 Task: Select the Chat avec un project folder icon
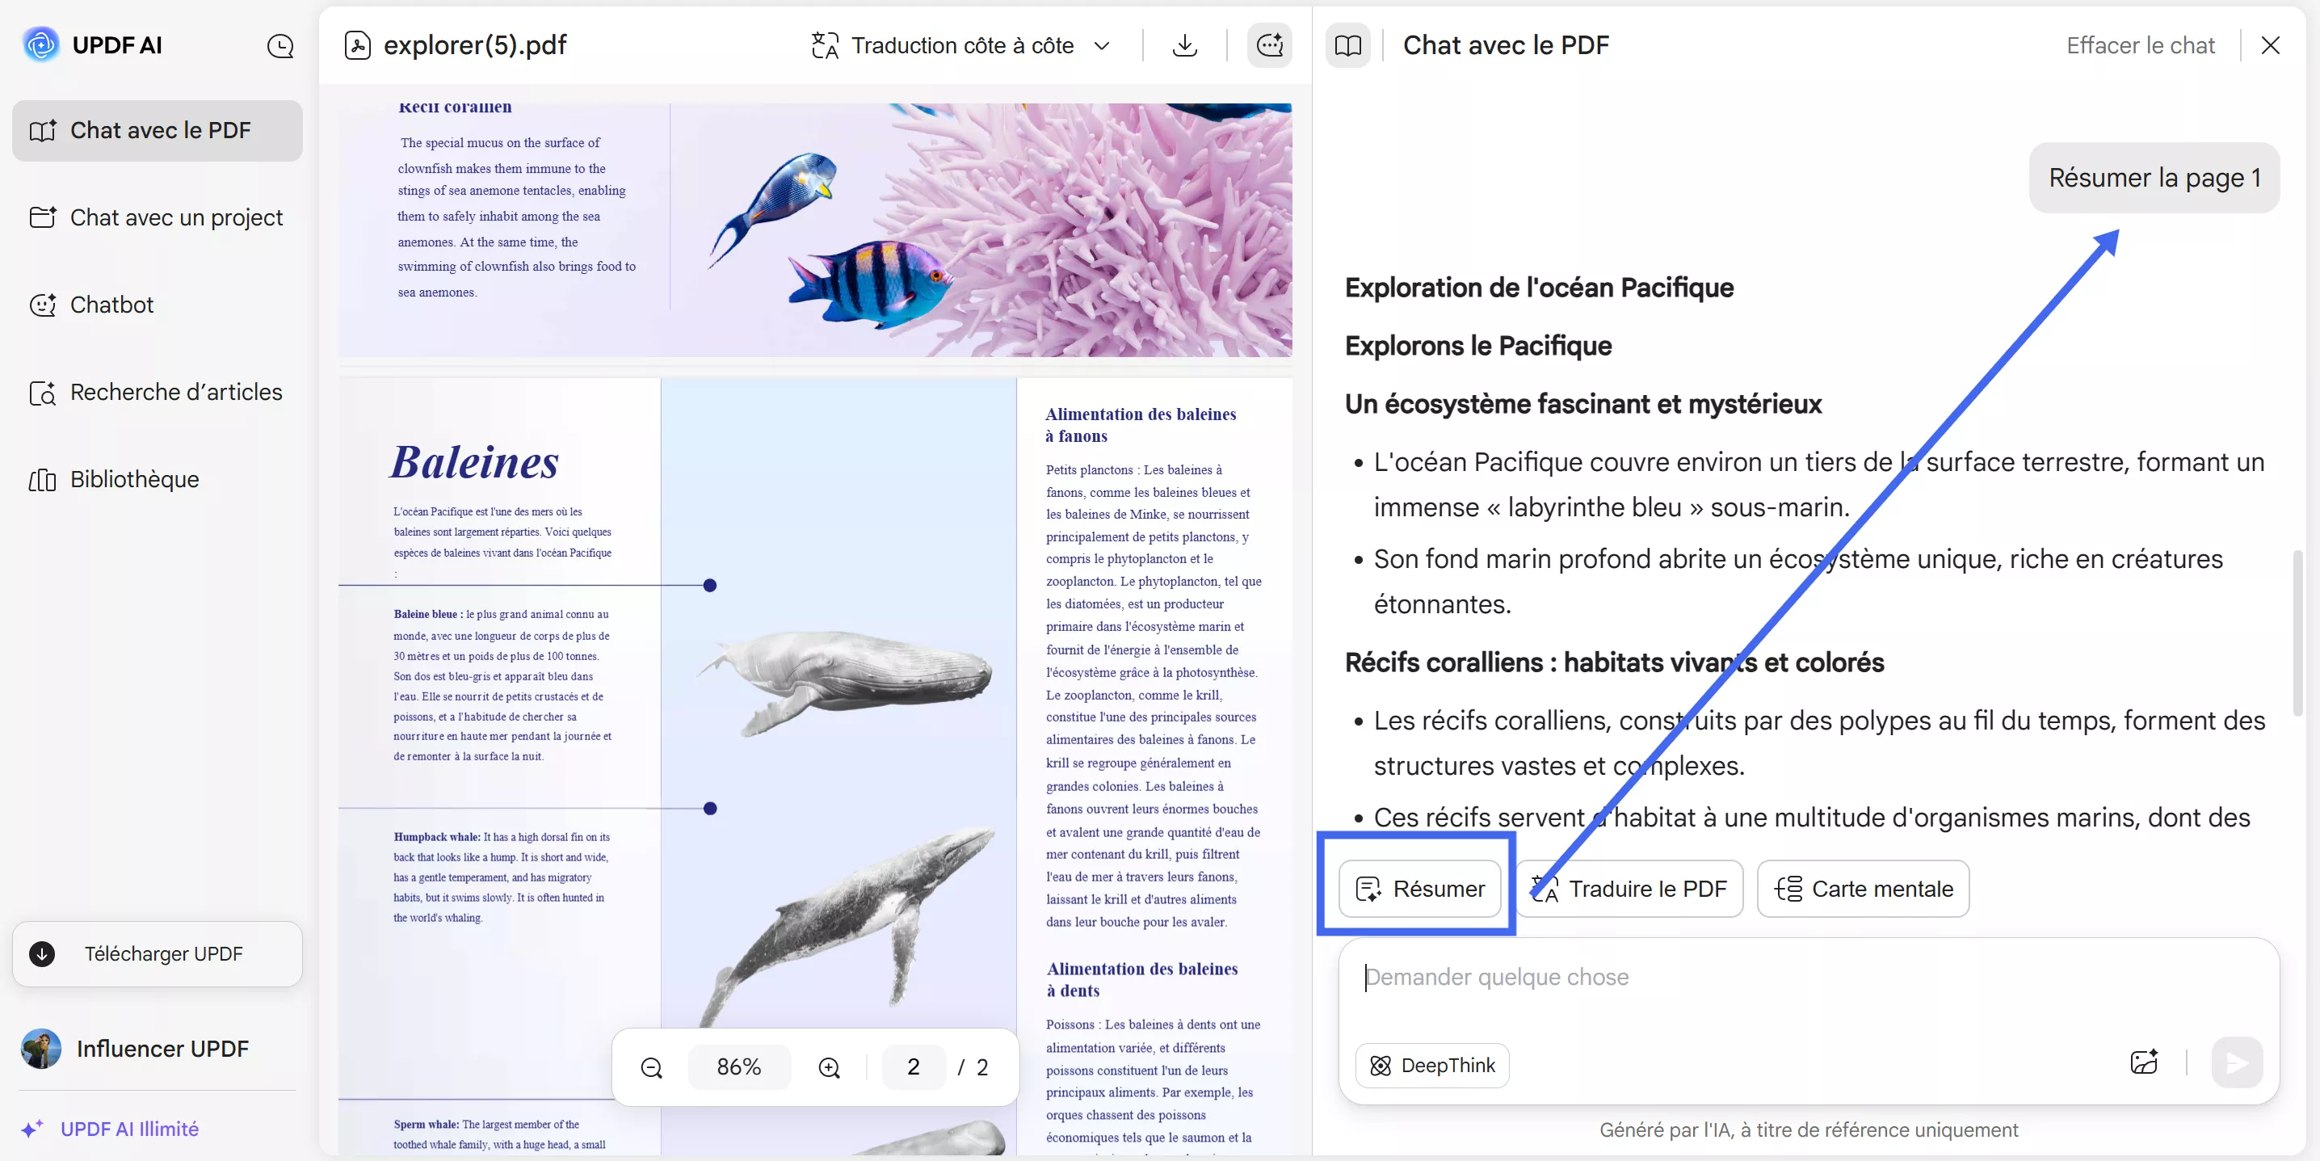tap(44, 217)
